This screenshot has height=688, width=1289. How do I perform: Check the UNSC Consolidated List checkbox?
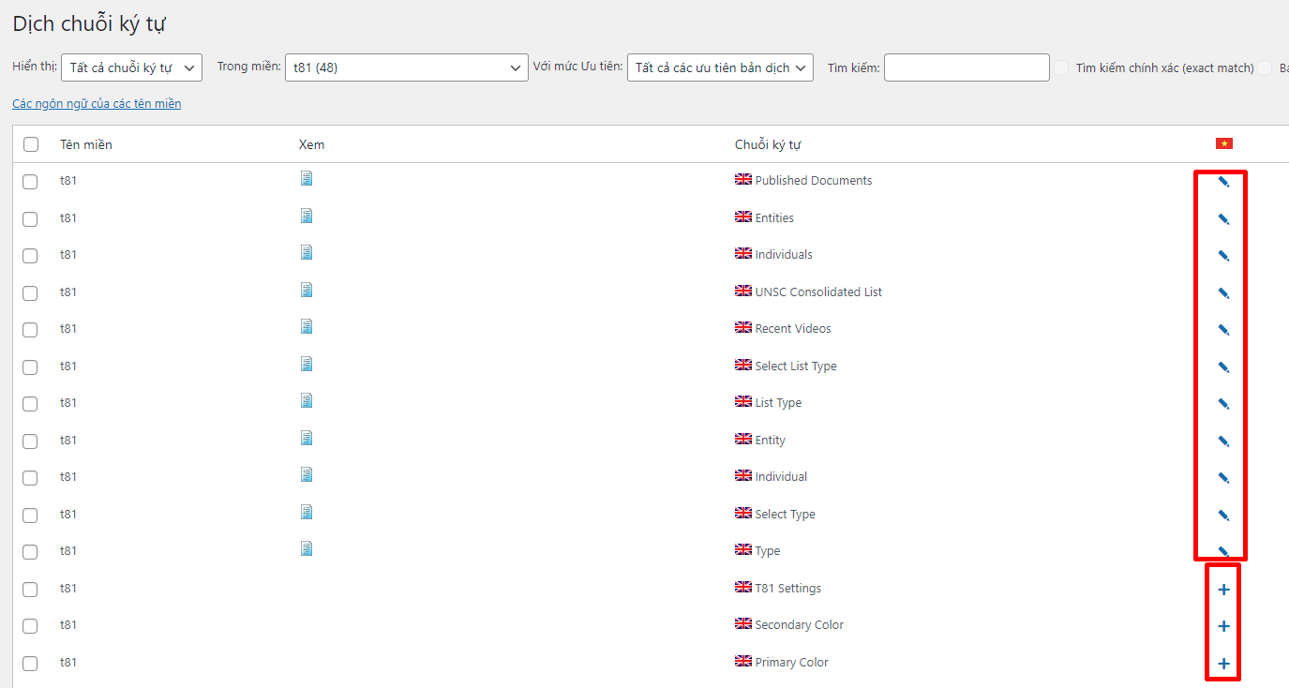(x=30, y=292)
